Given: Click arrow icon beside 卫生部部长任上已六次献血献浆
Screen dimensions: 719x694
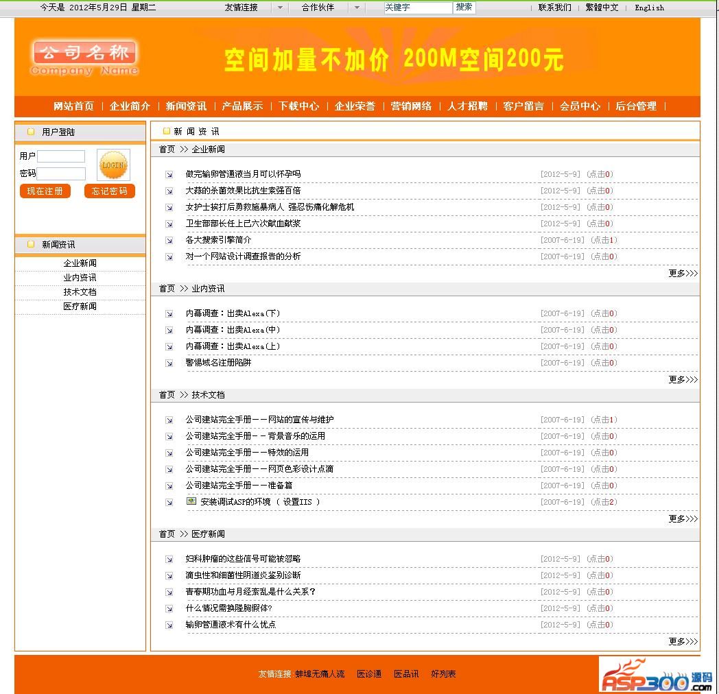Looking at the screenshot, I should (169, 224).
